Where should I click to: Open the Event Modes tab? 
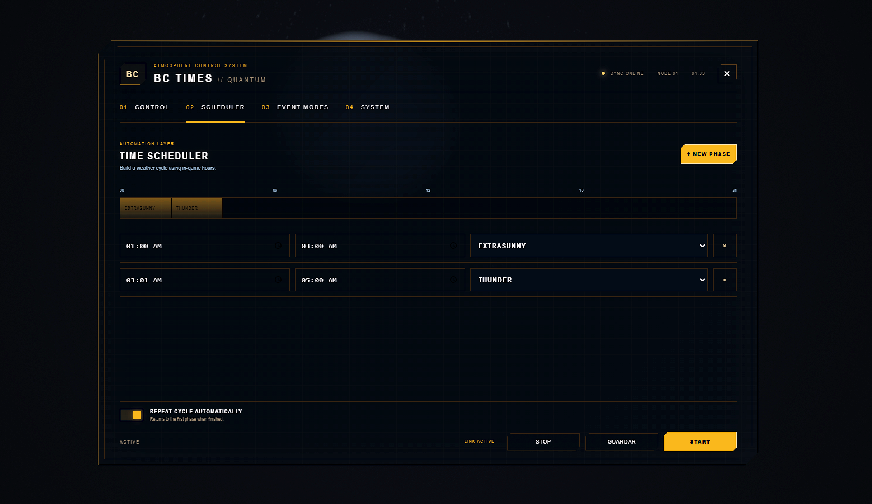295,107
